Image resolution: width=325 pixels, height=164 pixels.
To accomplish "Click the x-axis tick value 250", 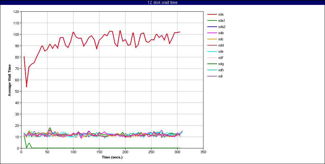I will pos(151,152).
